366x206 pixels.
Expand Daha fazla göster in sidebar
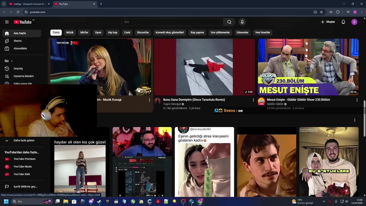(22, 140)
